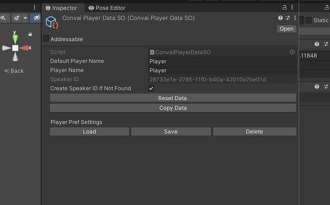The image size is (330, 205).
Task: Click the Player Name input field
Action: [222, 70]
